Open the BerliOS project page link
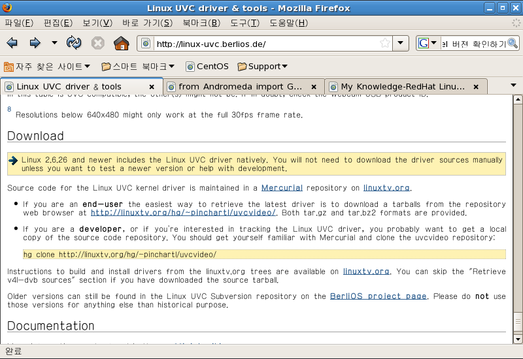 (x=379, y=296)
